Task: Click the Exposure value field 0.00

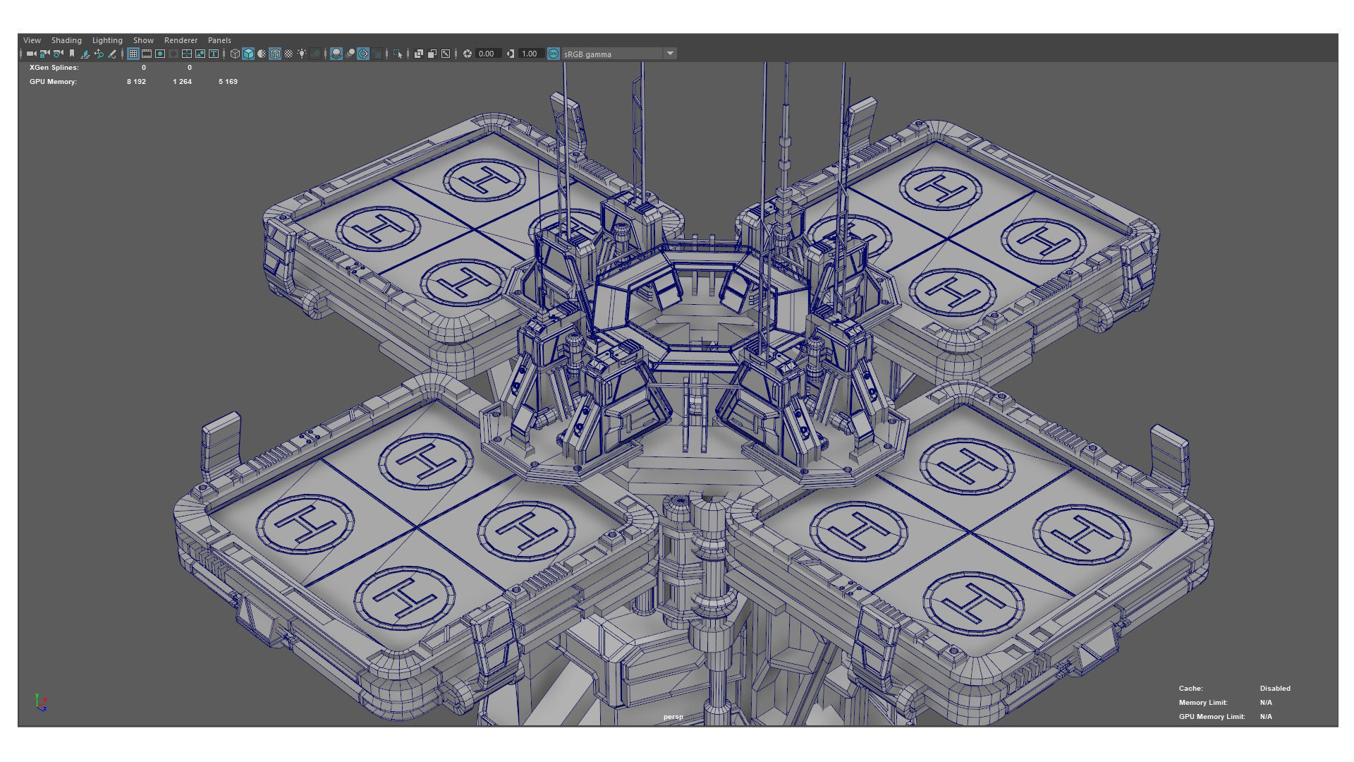Action: click(x=487, y=54)
